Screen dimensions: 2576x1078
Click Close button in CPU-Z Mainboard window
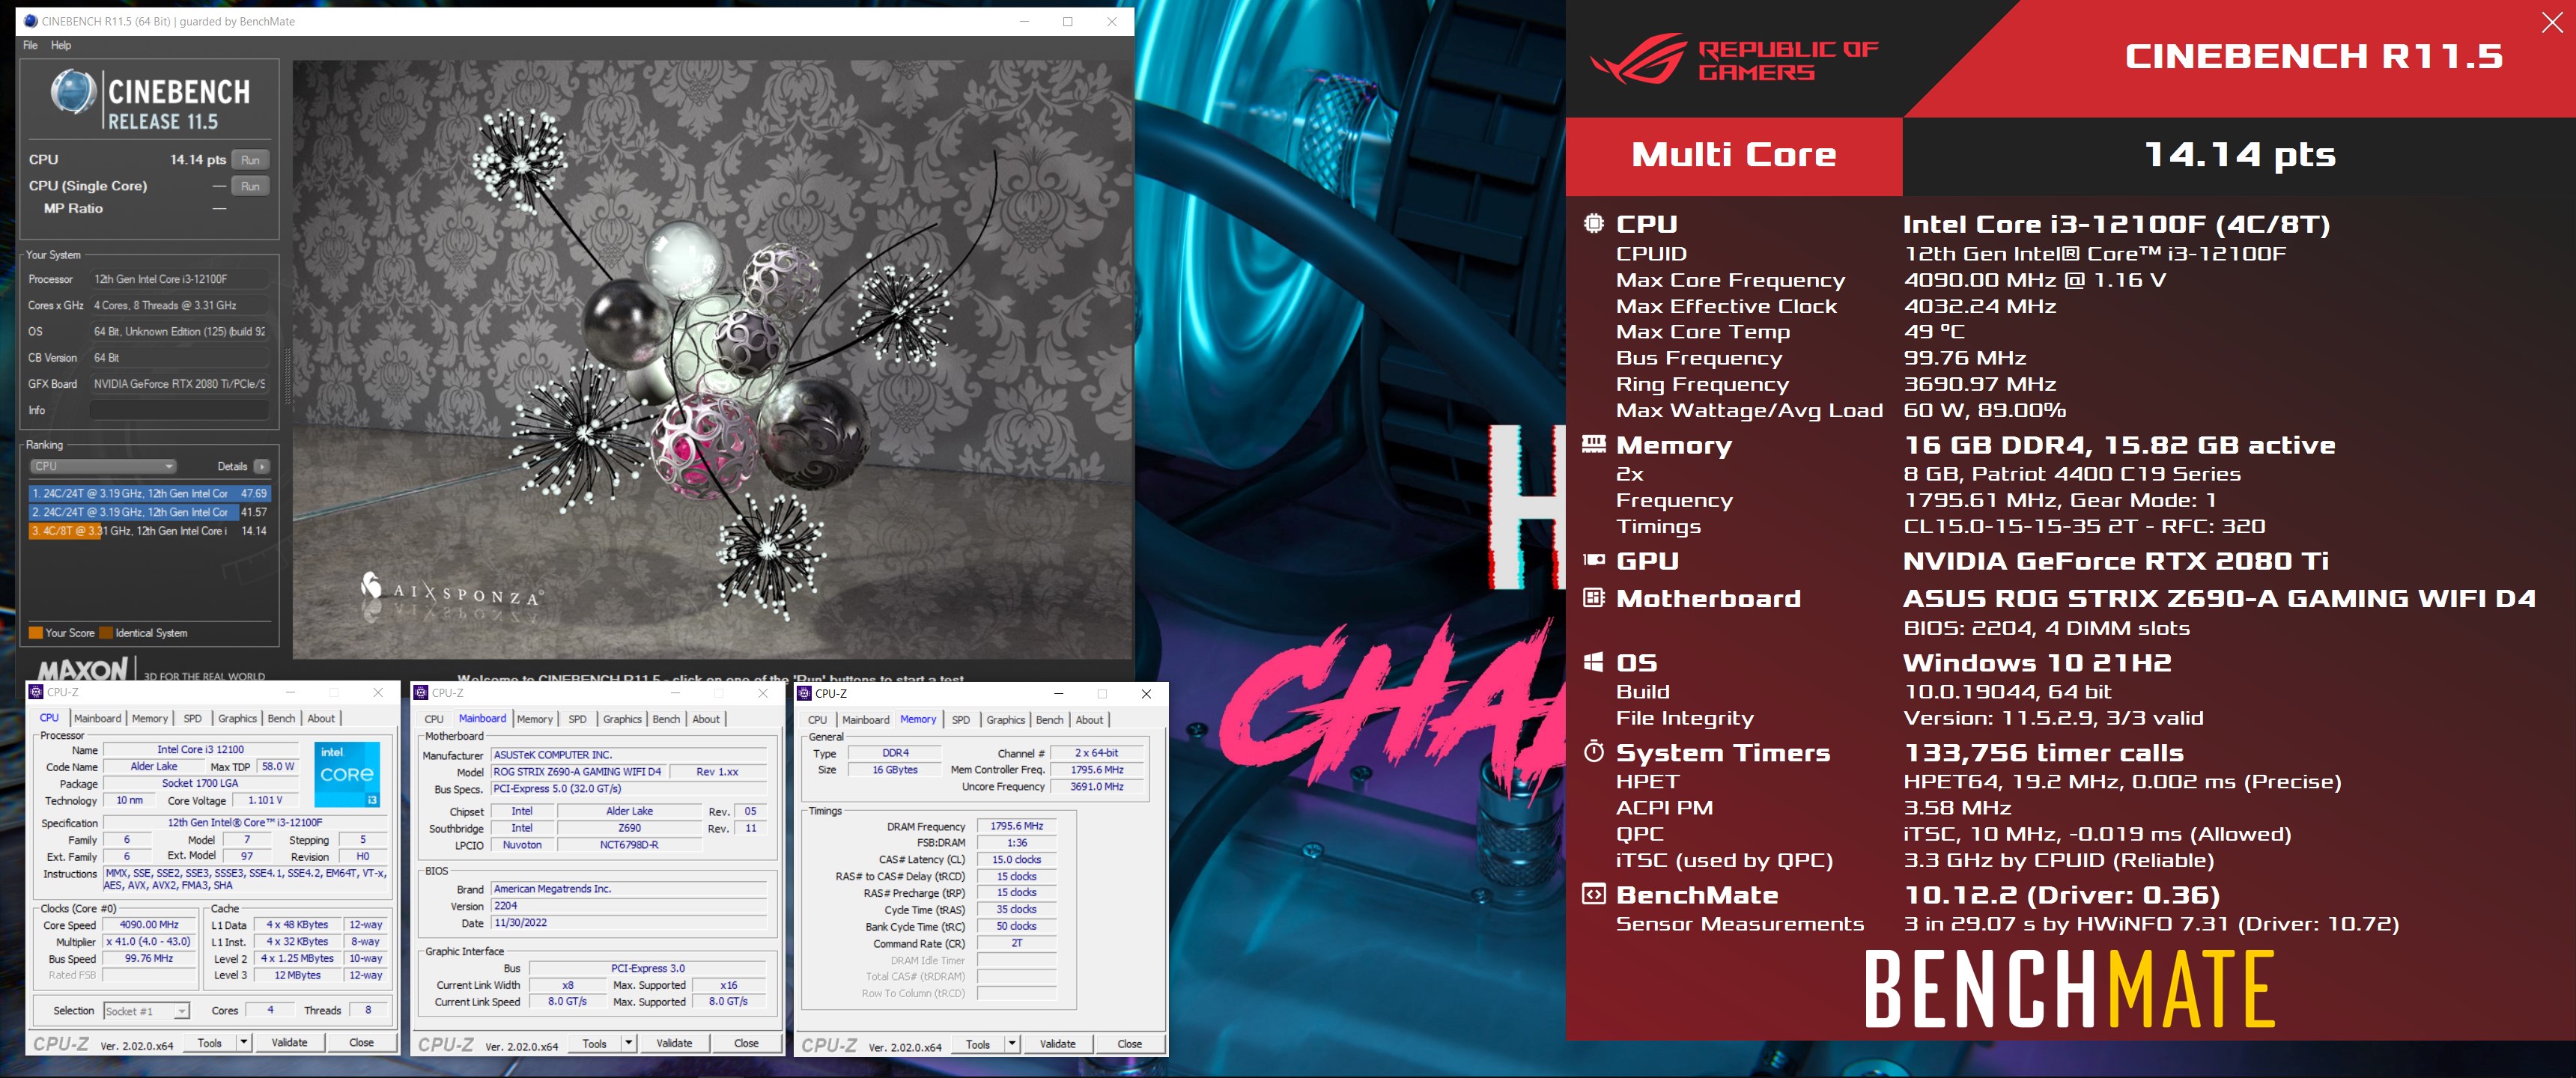[746, 1043]
